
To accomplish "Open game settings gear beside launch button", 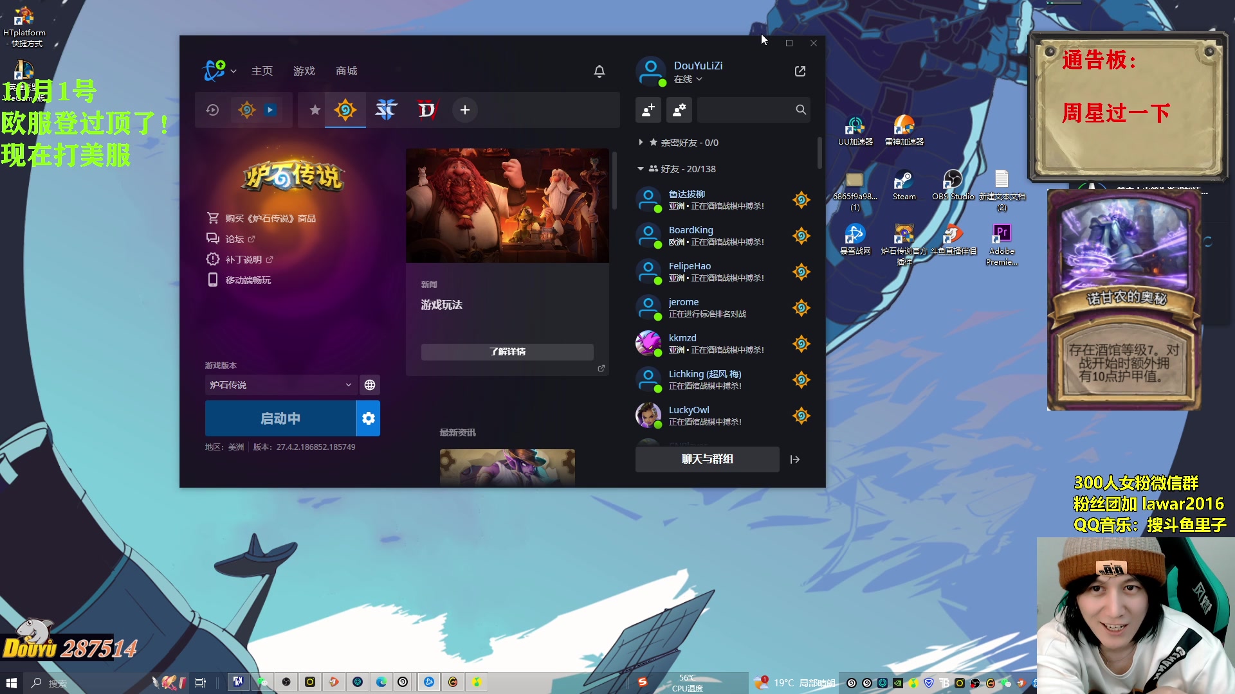I will pos(369,418).
